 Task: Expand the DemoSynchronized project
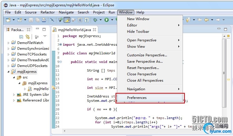pos(8,49)
